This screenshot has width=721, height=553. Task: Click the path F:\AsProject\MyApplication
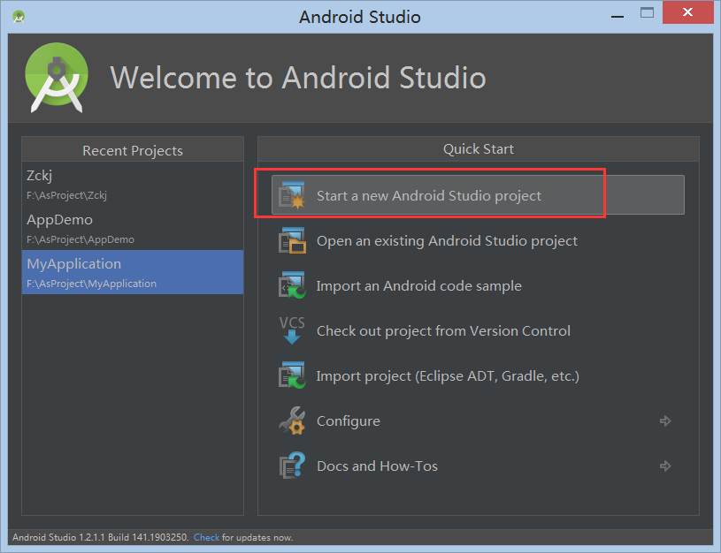coord(91,284)
